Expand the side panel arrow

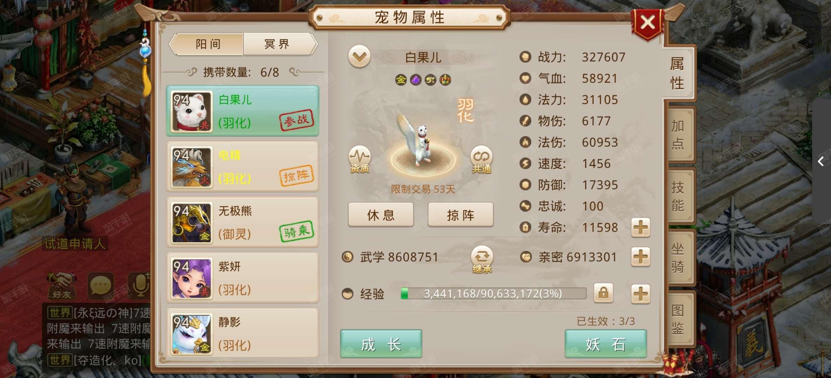(821, 161)
